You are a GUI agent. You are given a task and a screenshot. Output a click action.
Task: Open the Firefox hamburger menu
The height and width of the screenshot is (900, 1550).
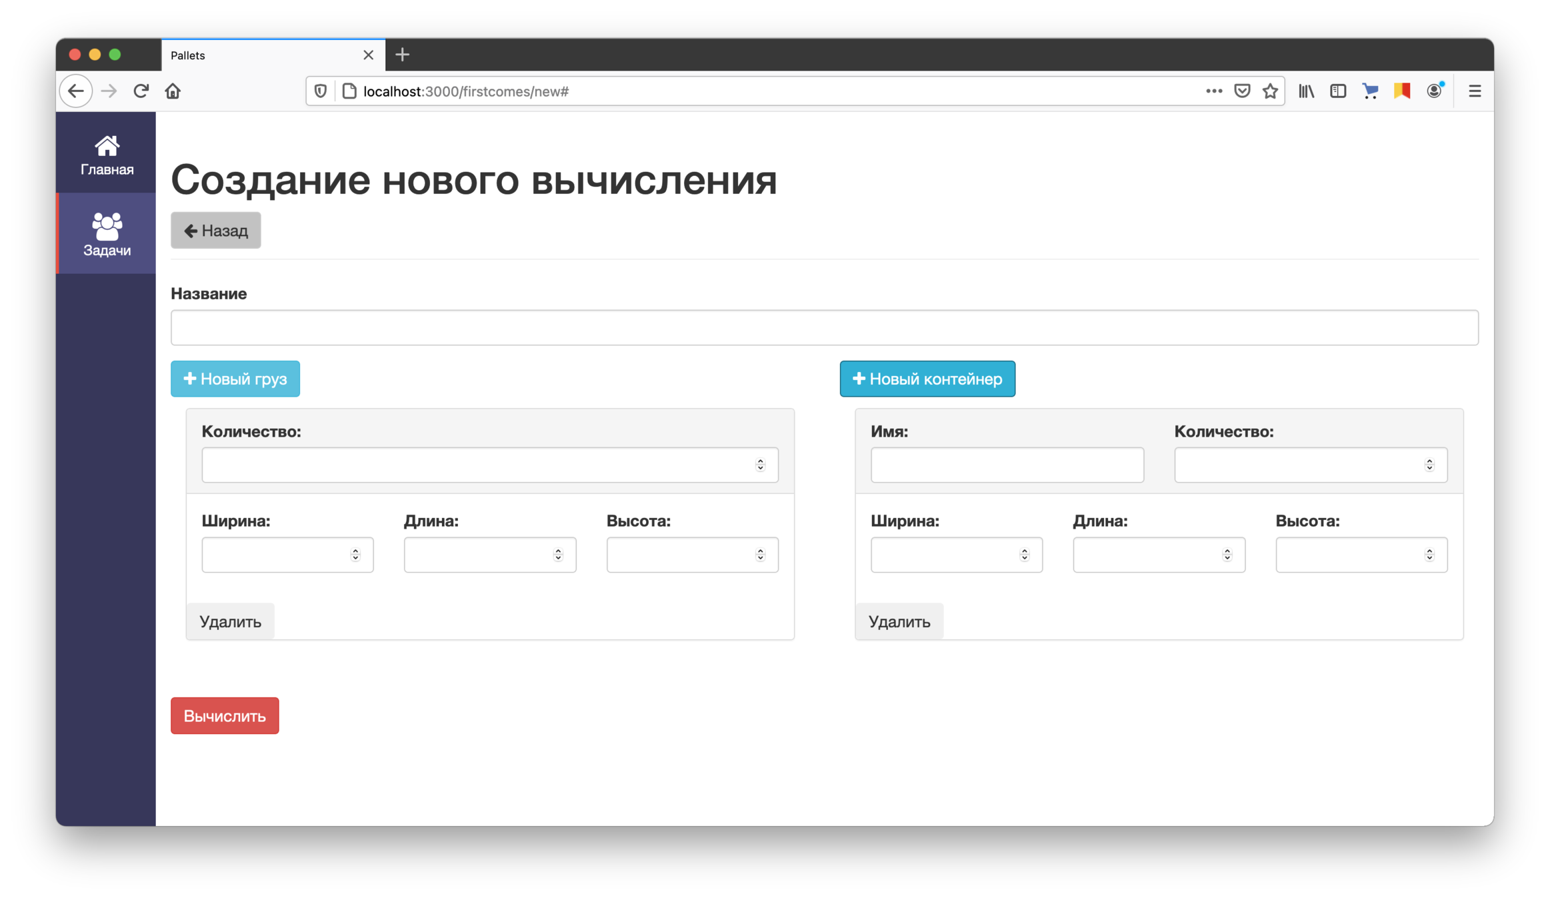click(1475, 91)
